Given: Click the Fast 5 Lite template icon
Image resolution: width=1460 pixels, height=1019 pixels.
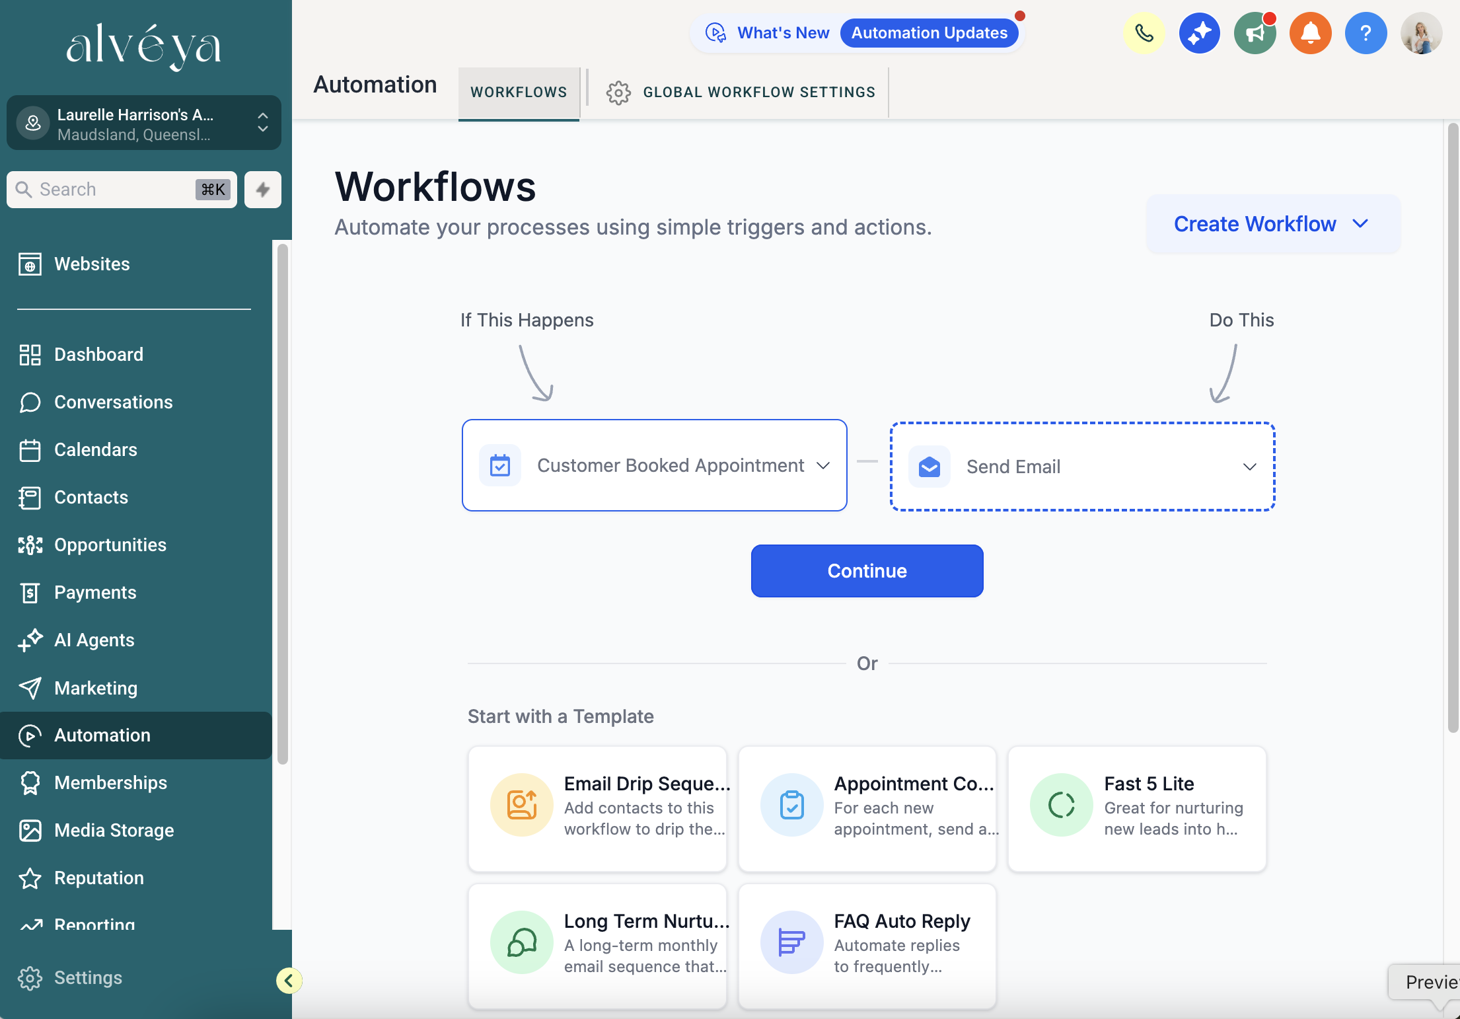Looking at the screenshot, I should point(1062,805).
